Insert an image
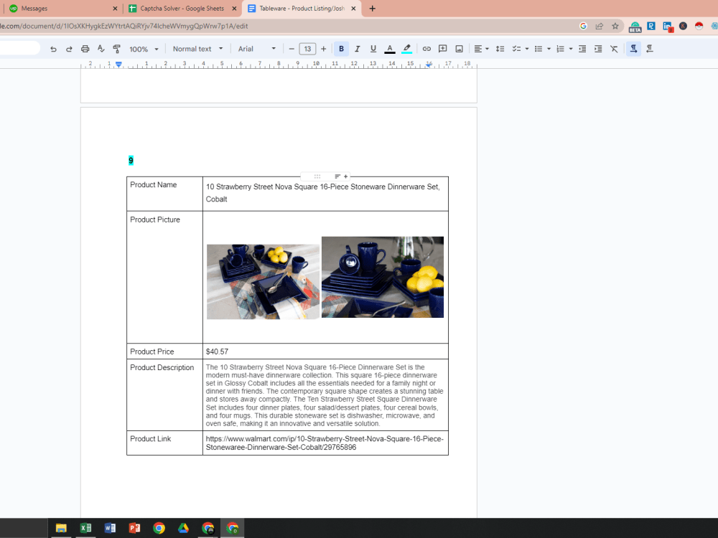Viewport: 718px width, 538px height. [x=459, y=49]
